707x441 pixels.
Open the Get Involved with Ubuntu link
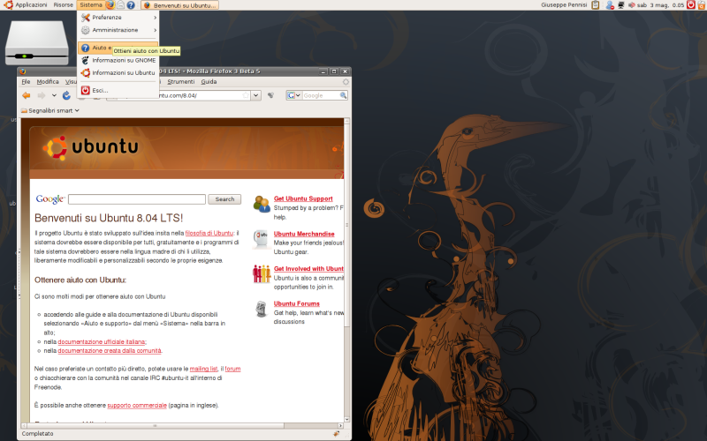(308, 269)
